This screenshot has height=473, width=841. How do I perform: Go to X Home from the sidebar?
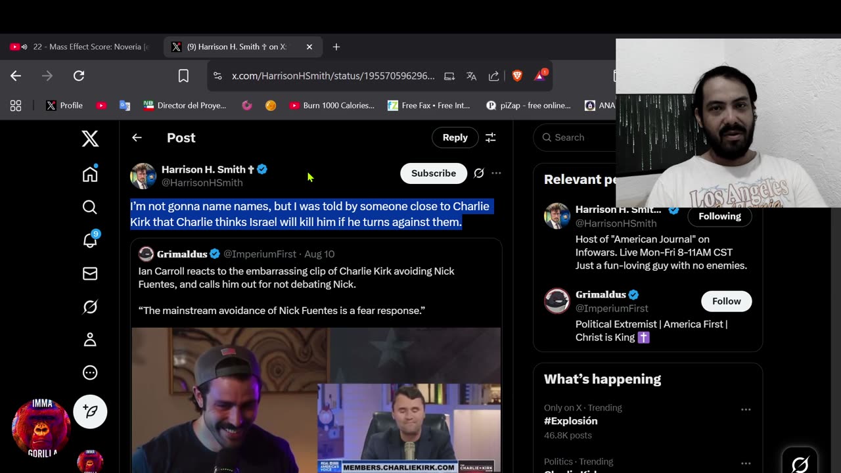90,173
